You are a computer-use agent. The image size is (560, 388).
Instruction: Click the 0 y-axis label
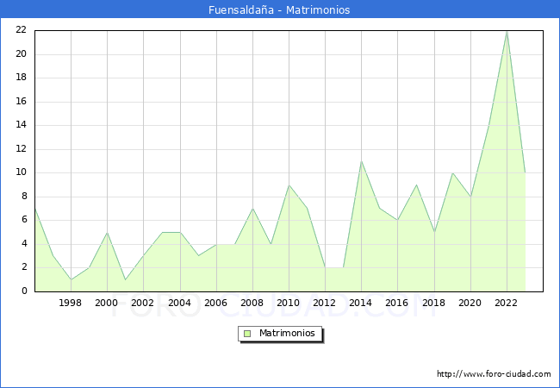click(x=24, y=291)
